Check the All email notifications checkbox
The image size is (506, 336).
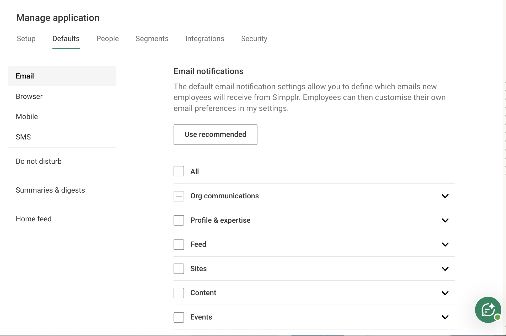(x=179, y=171)
